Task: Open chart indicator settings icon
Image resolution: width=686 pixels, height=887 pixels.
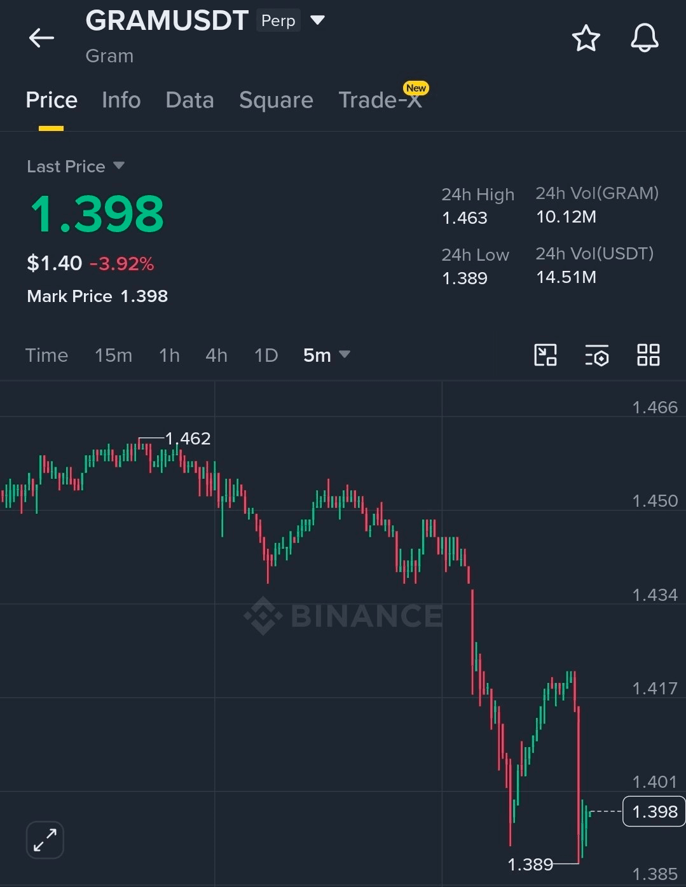Action: click(597, 355)
